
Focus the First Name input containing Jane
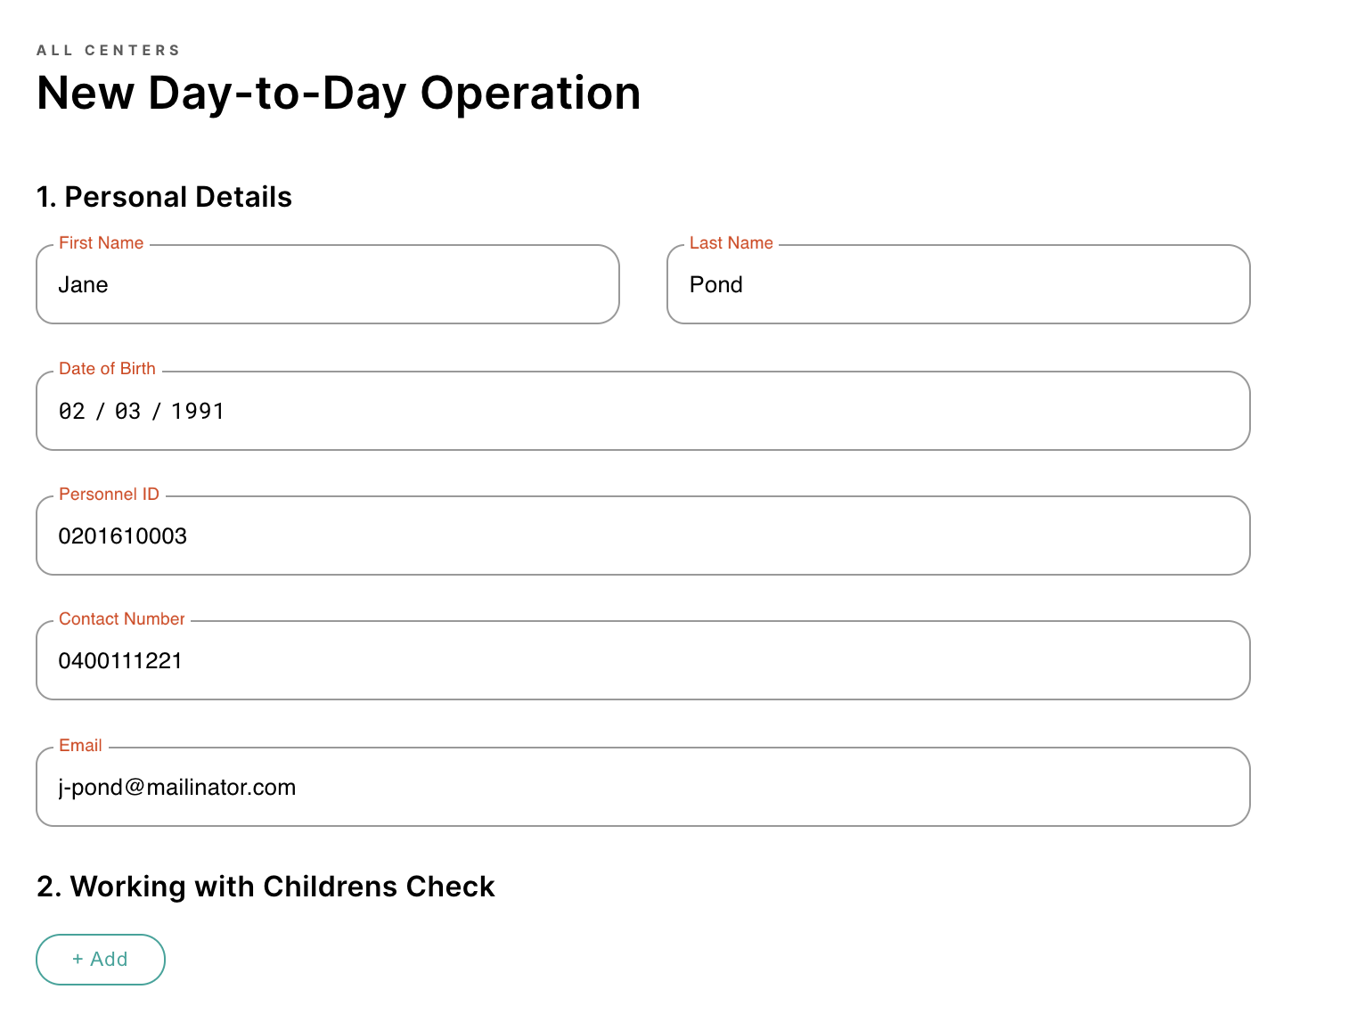(327, 285)
